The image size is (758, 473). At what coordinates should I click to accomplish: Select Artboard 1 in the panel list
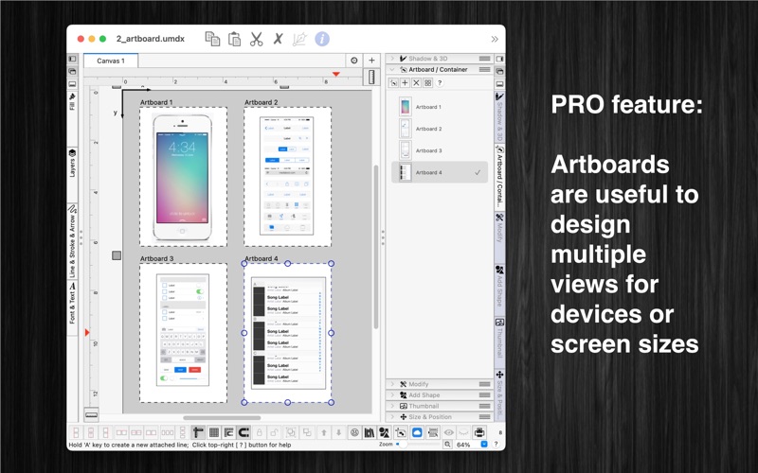440,107
